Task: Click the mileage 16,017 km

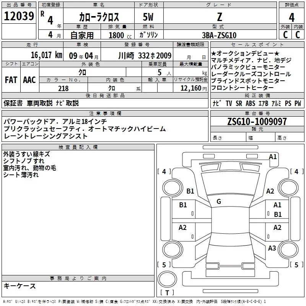Action: coord(46,55)
